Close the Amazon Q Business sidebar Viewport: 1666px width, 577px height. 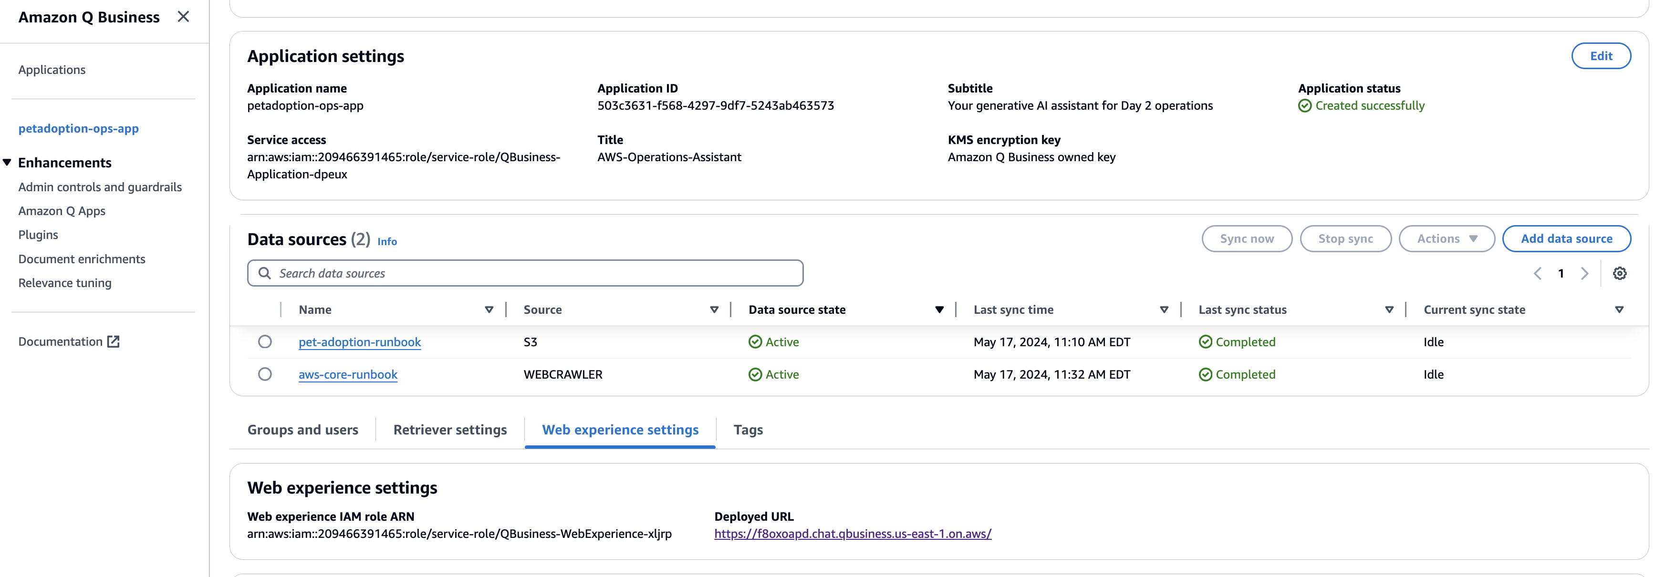[x=184, y=17]
